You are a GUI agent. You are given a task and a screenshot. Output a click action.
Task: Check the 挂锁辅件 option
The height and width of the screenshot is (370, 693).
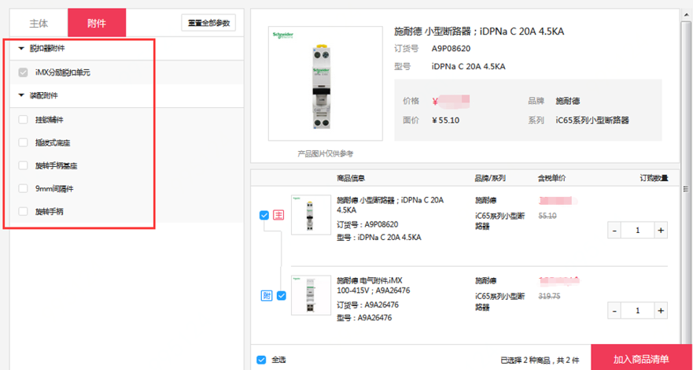pos(23,120)
